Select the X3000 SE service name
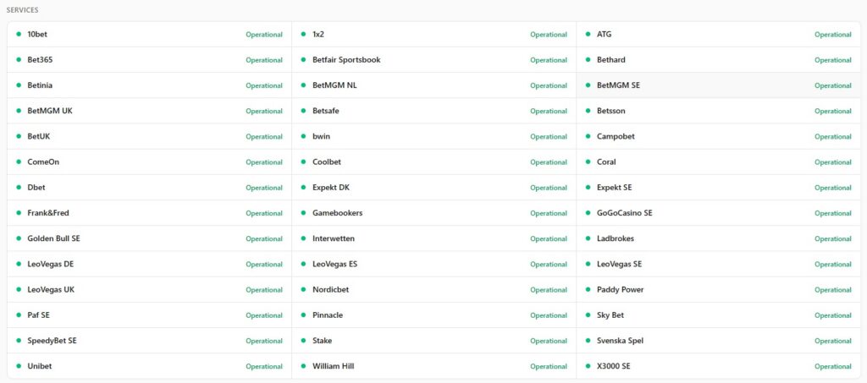 point(613,366)
